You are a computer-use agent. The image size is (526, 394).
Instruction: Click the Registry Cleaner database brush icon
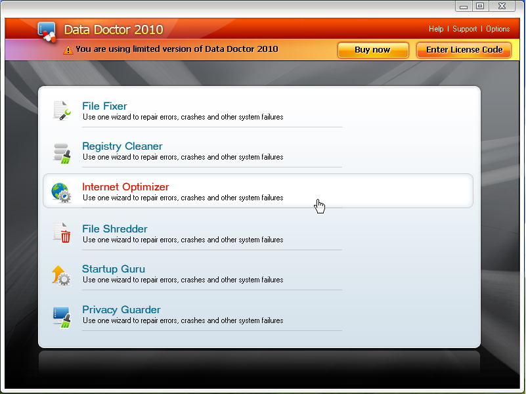[62, 153]
